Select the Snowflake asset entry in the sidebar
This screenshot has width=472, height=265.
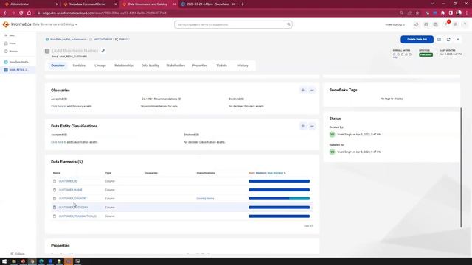click(x=17, y=62)
